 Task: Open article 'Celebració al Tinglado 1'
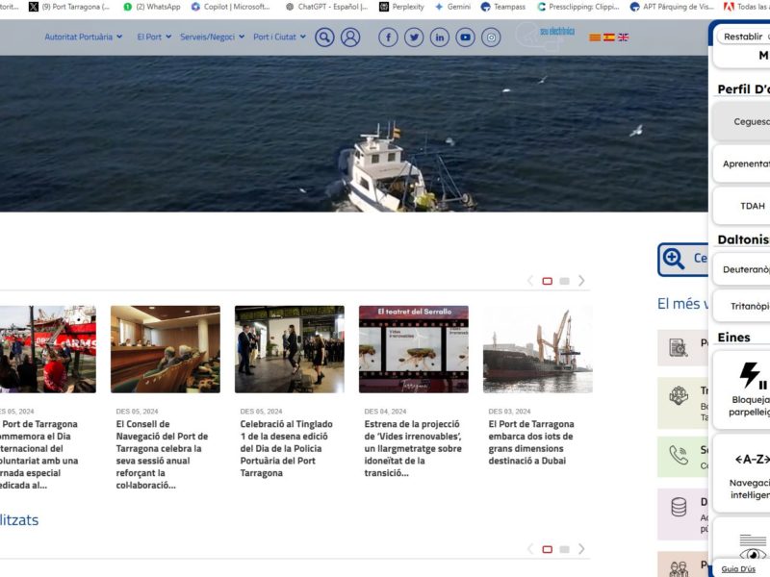click(286, 448)
